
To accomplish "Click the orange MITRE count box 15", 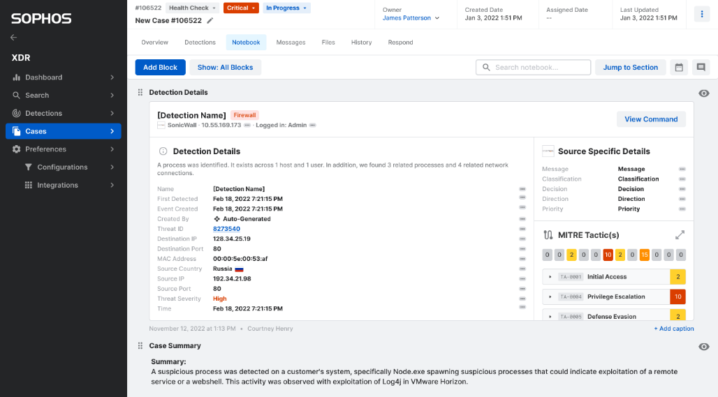I will tap(644, 255).
